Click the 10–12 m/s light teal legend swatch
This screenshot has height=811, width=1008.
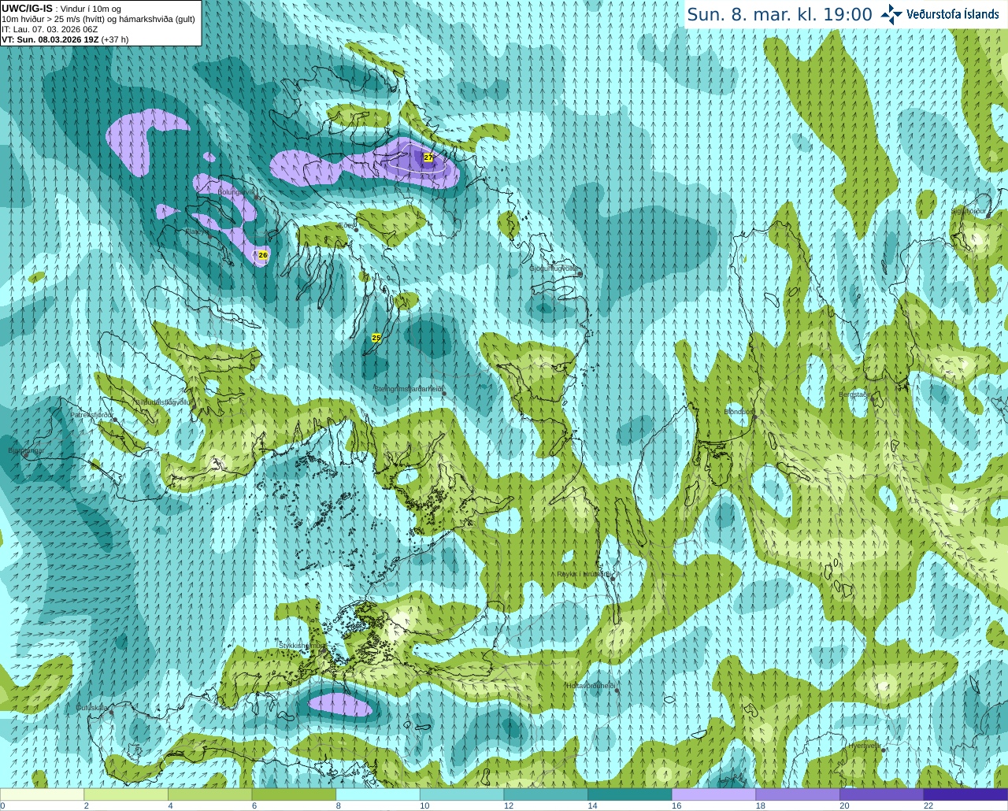461,794
